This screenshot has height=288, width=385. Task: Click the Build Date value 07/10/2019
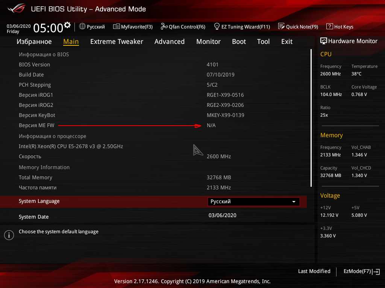coord(220,75)
